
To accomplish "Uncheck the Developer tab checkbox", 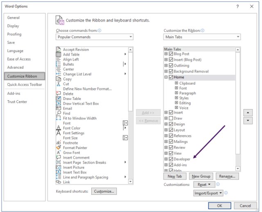I will [x=171, y=159].
